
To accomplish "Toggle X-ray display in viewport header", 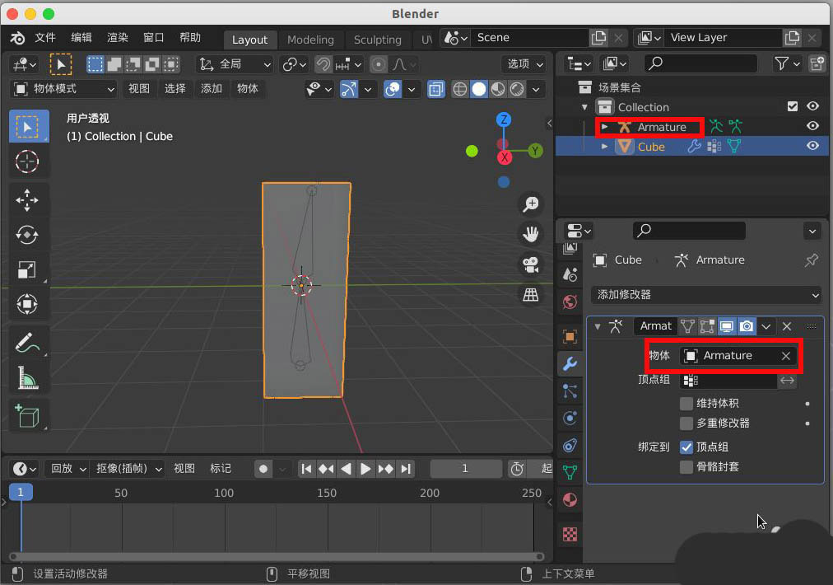I will 435,89.
